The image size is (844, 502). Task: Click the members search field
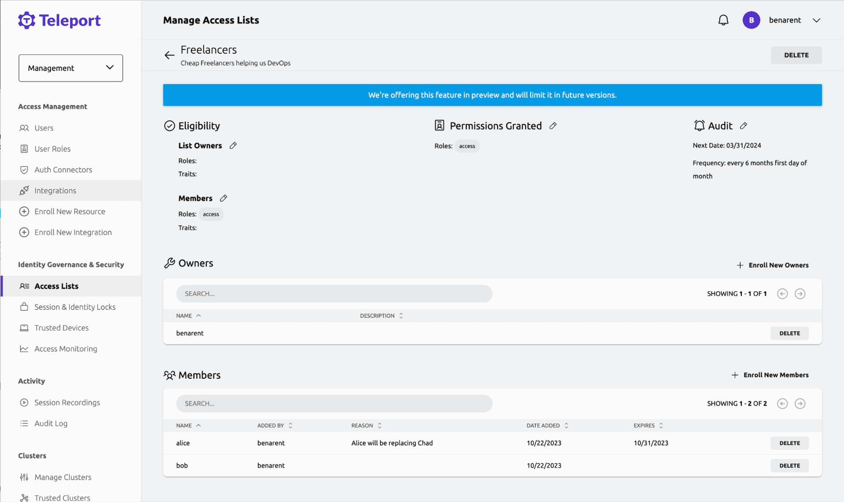pyautogui.click(x=334, y=403)
